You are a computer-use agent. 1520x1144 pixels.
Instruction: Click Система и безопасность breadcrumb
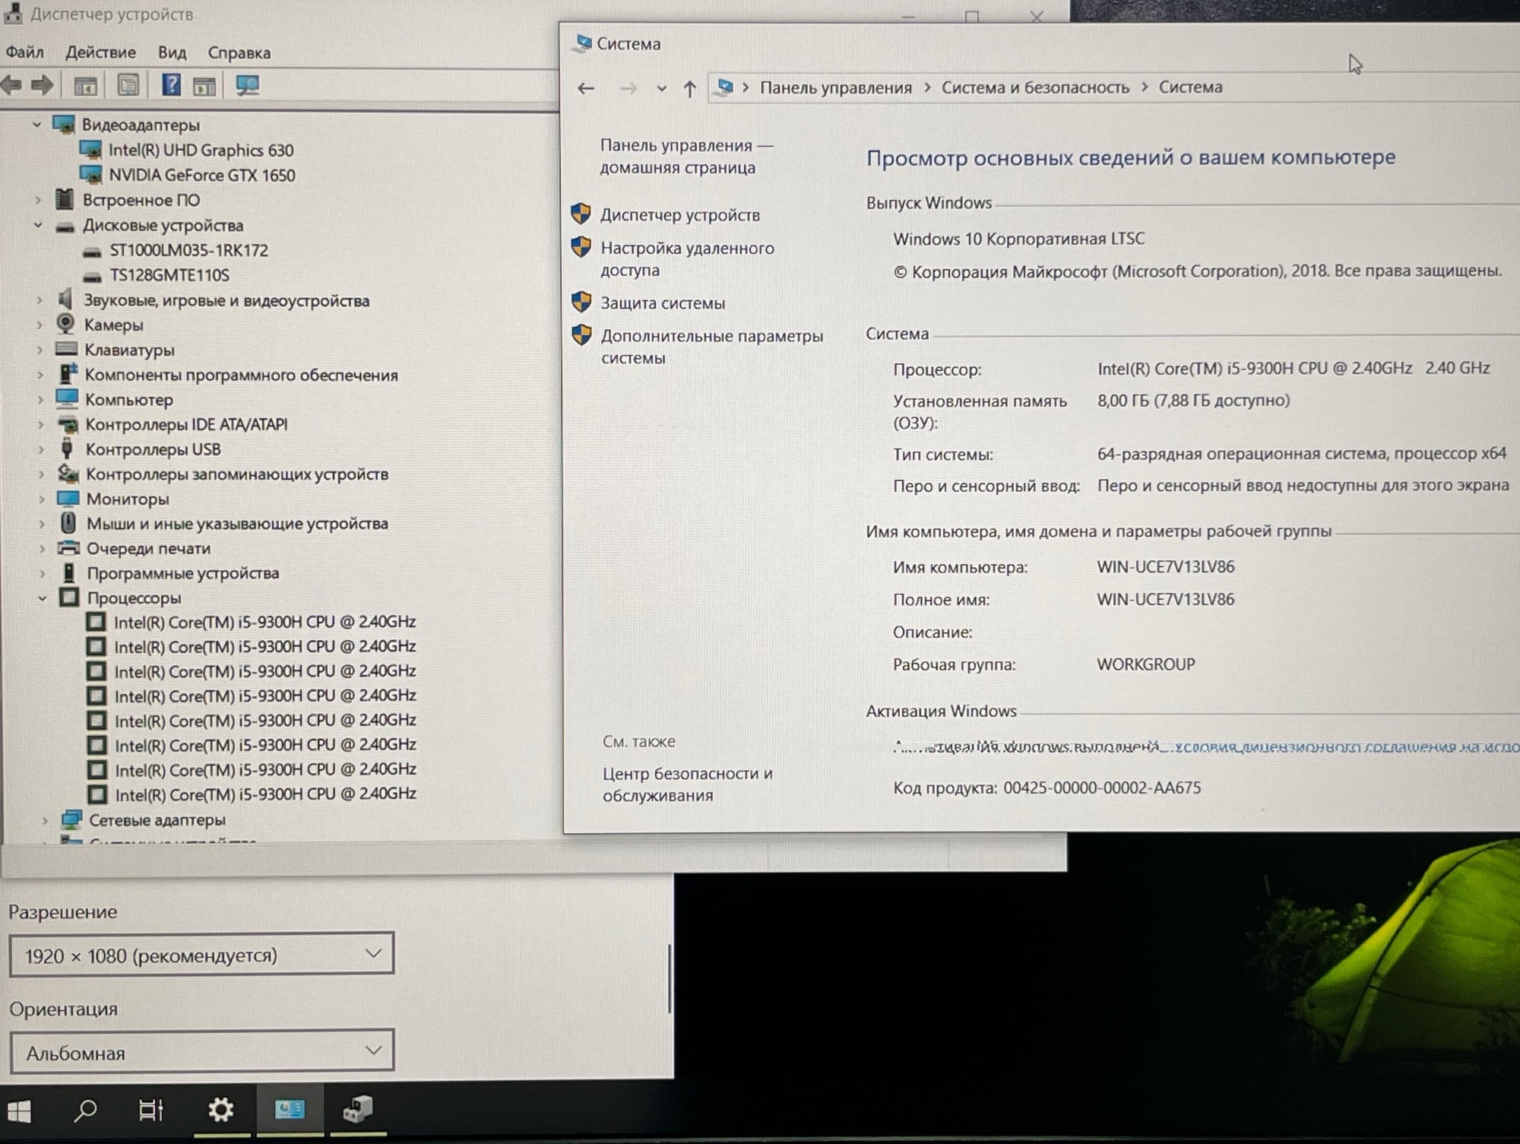[x=1035, y=87]
